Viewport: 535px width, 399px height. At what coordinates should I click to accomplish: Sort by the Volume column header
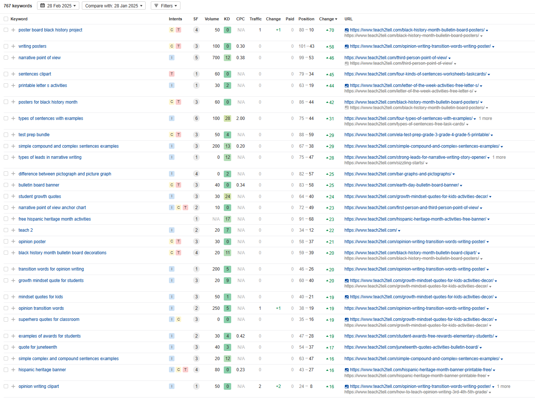click(x=212, y=19)
